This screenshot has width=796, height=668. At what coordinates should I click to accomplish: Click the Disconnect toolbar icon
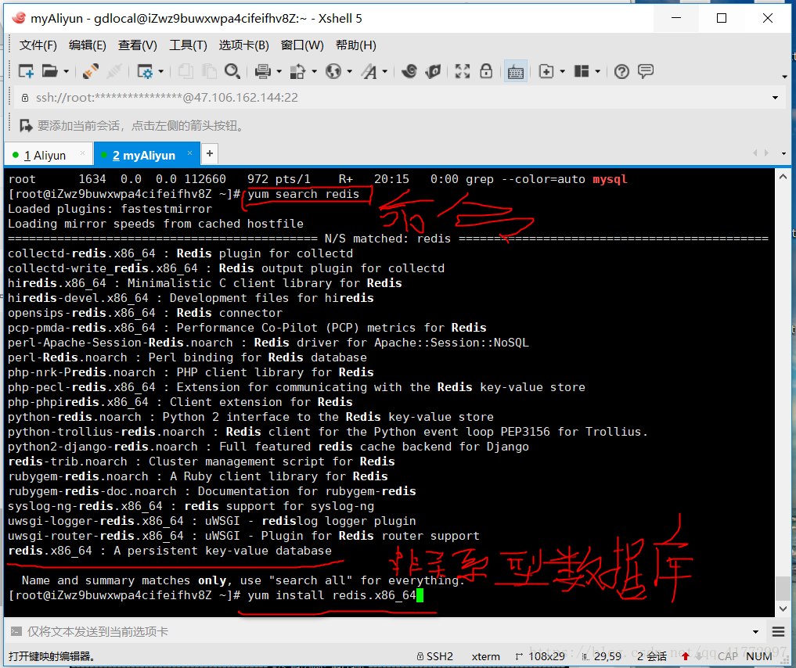tap(114, 71)
